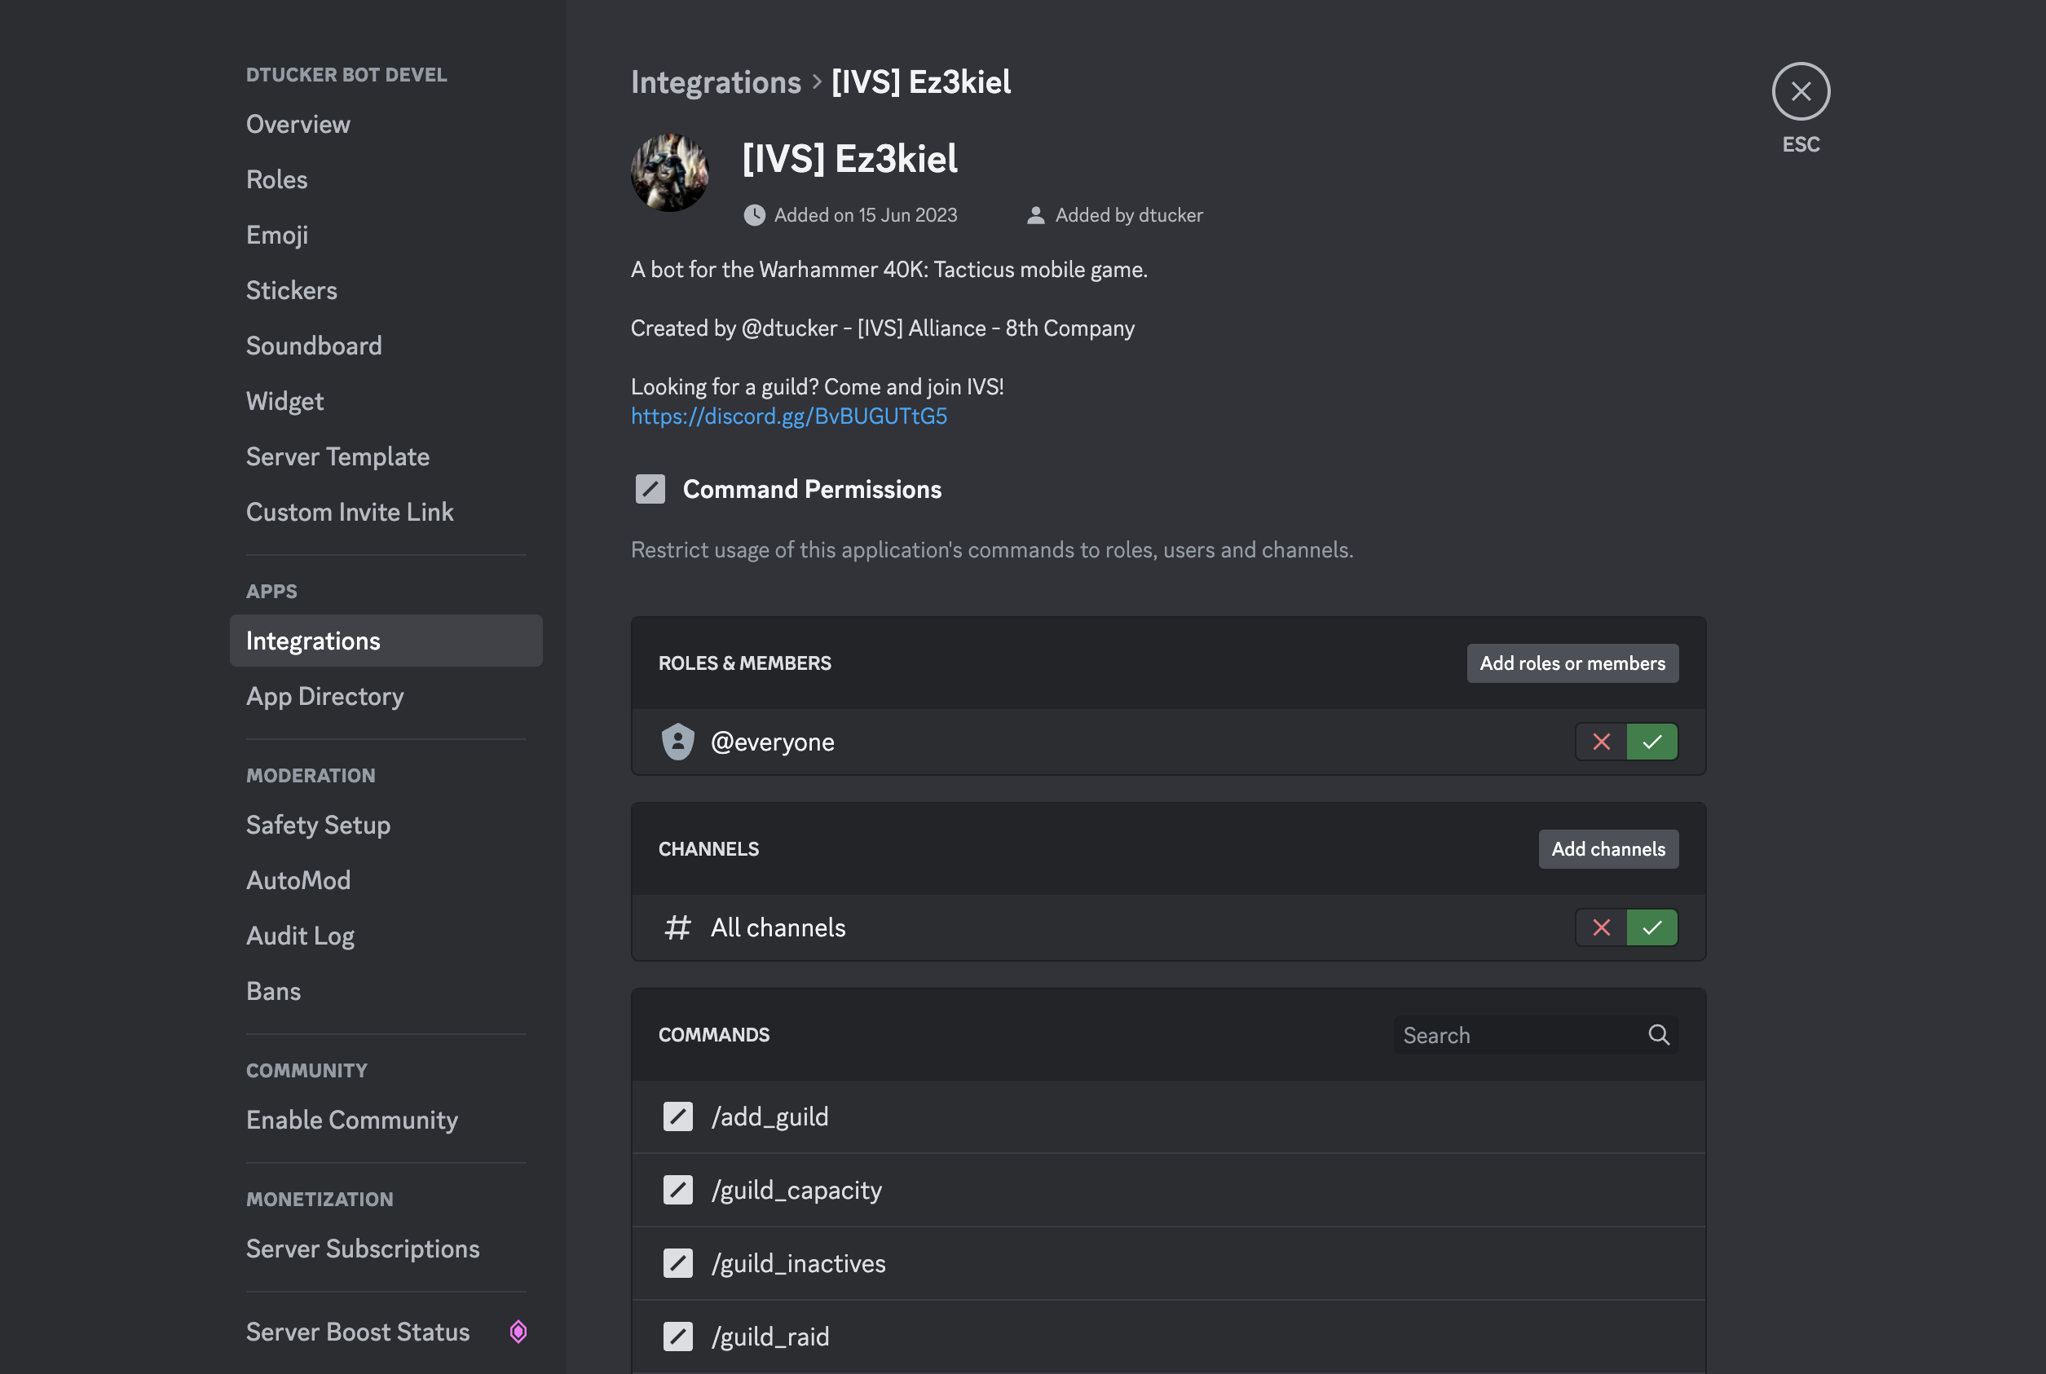The width and height of the screenshot is (2046, 1374).
Task: Click the [IVS] Ez3kiel bot avatar
Action: click(x=669, y=173)
